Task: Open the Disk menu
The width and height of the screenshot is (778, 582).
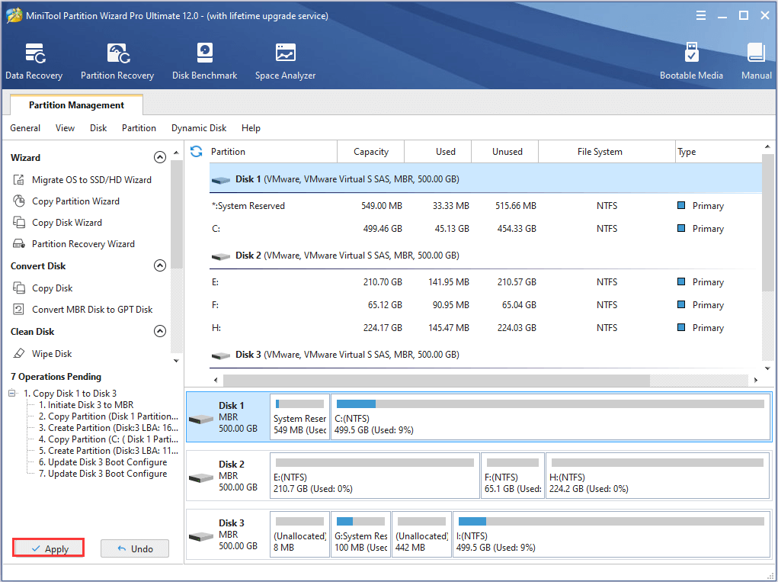Action: pyautogui.click(x=98, y=128)
